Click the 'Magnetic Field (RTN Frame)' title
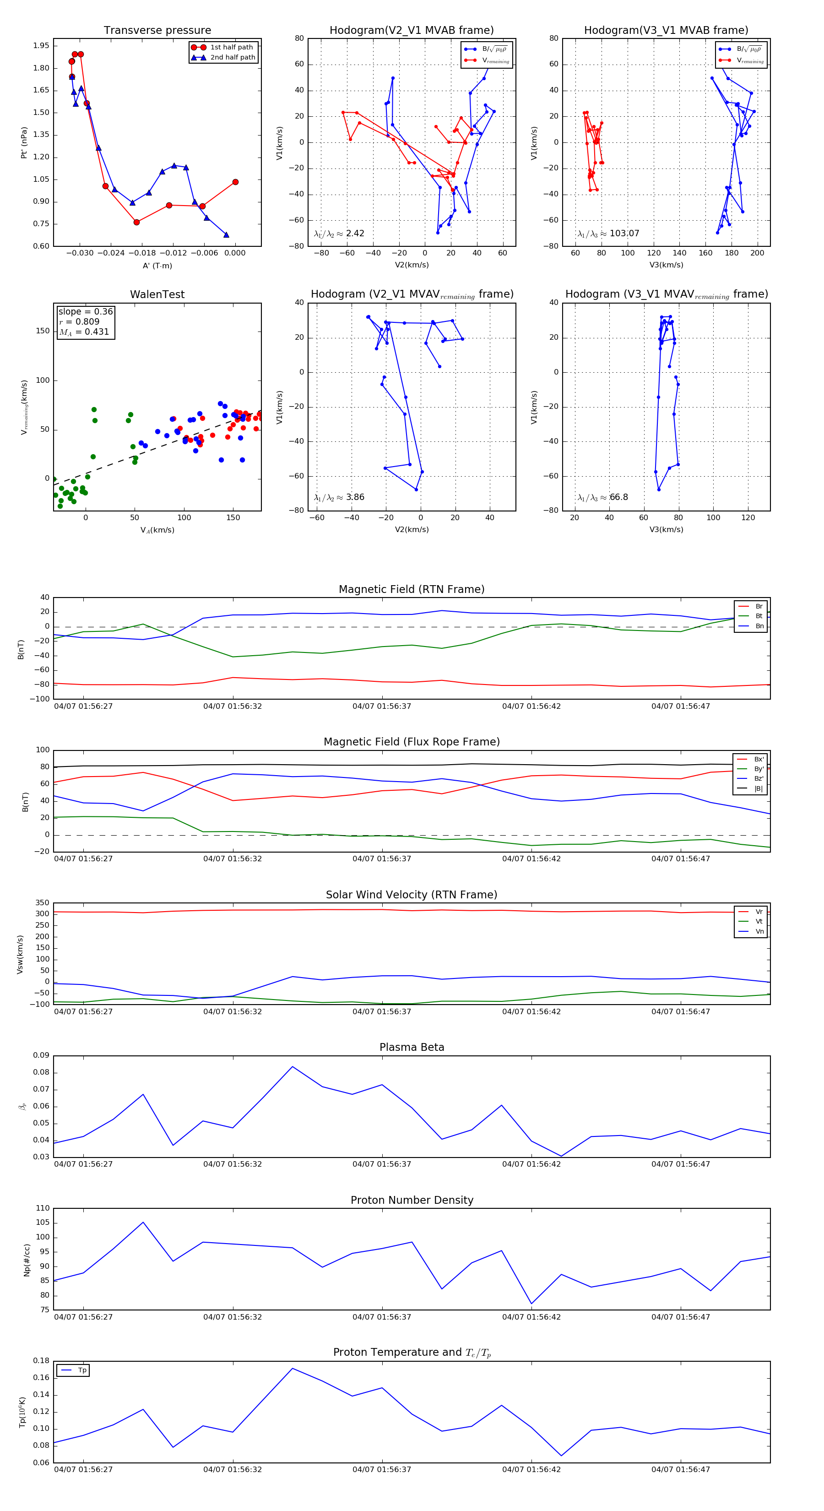 (412, 589)
